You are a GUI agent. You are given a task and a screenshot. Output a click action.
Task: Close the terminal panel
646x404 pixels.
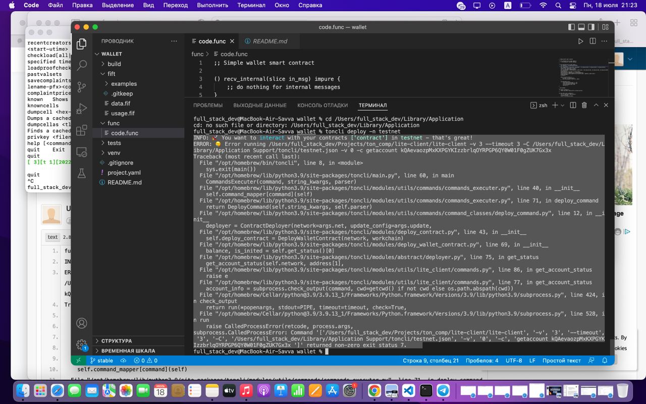click(x=606, y=105)
